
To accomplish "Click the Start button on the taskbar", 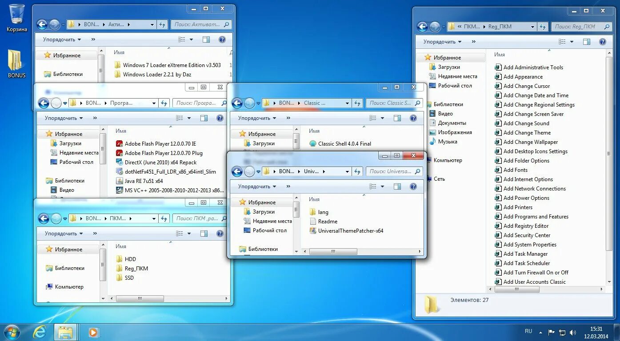I will coord(12,332).
